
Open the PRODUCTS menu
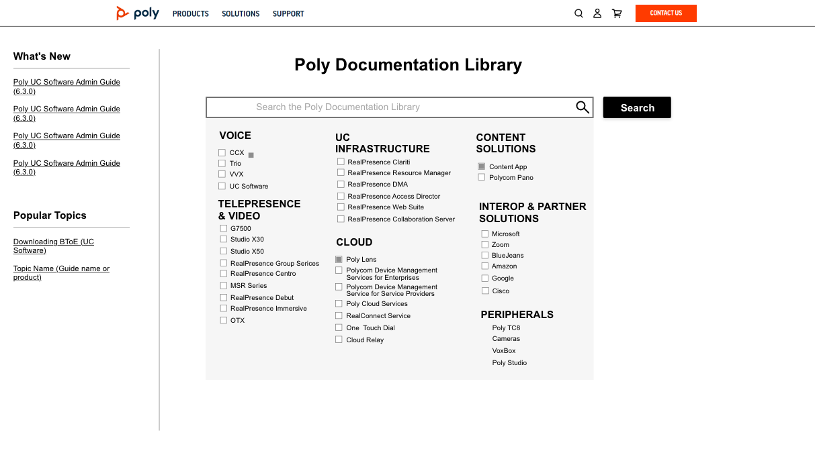click(x=191, y=13)
